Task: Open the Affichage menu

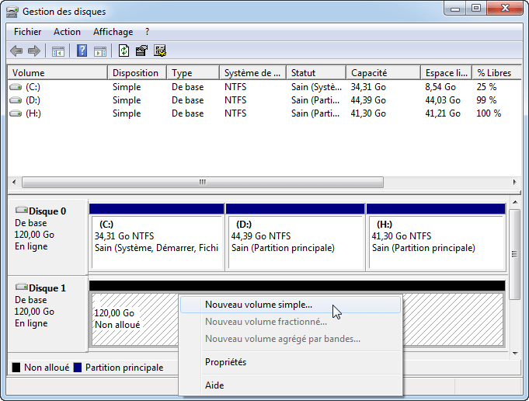Action: click(113, 32)
